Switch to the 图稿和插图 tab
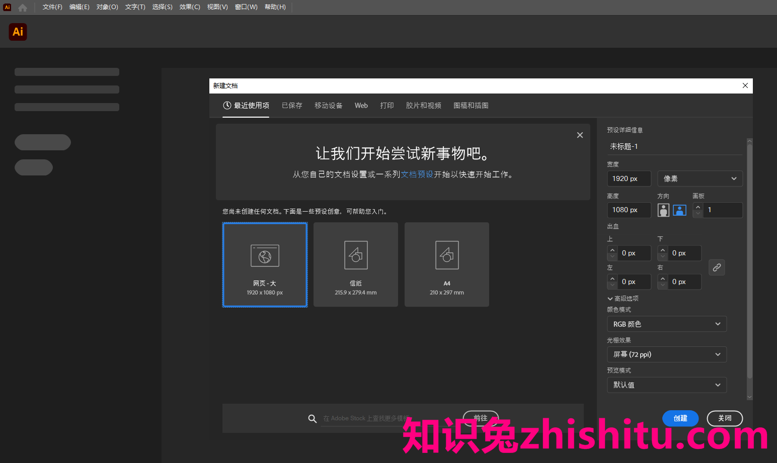The width and height of the screenshot is (777, 463). (471, 106)
